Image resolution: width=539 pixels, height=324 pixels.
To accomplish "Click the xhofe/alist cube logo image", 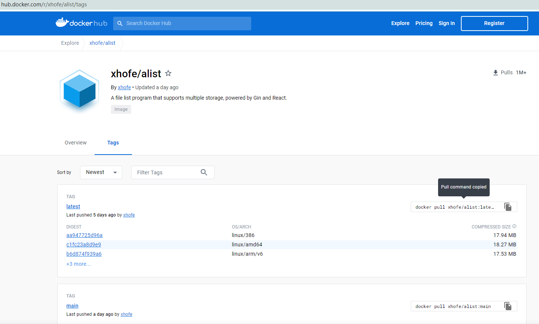I will pos(80,91).
